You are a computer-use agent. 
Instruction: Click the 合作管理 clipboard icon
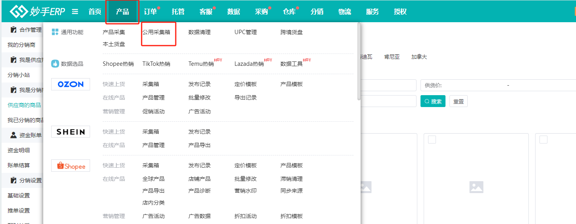13,29
